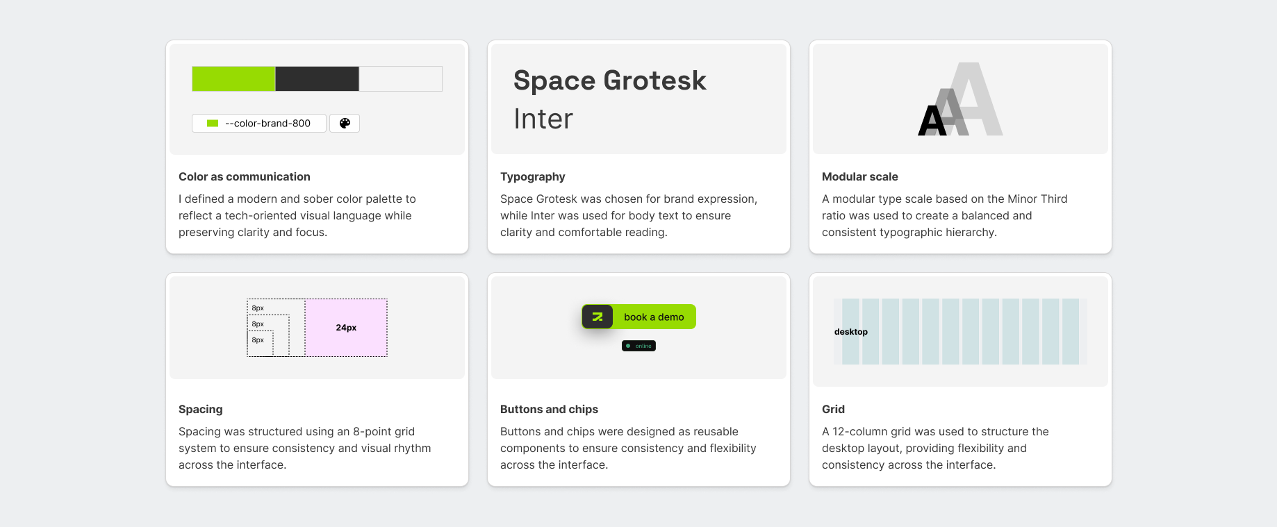
Task: Click the online status chip
Action: 639,346
